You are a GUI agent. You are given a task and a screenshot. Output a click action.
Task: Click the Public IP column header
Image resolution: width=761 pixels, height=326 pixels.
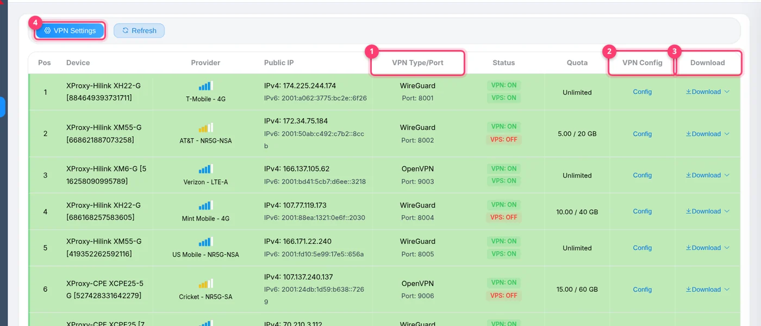(279, 62)
